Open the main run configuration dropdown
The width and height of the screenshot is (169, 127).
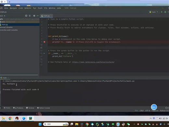click(154, 12)
